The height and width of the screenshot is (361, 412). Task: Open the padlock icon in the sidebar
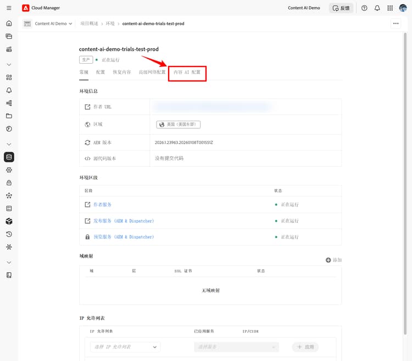pyautogui.click(x=9, y=183)
